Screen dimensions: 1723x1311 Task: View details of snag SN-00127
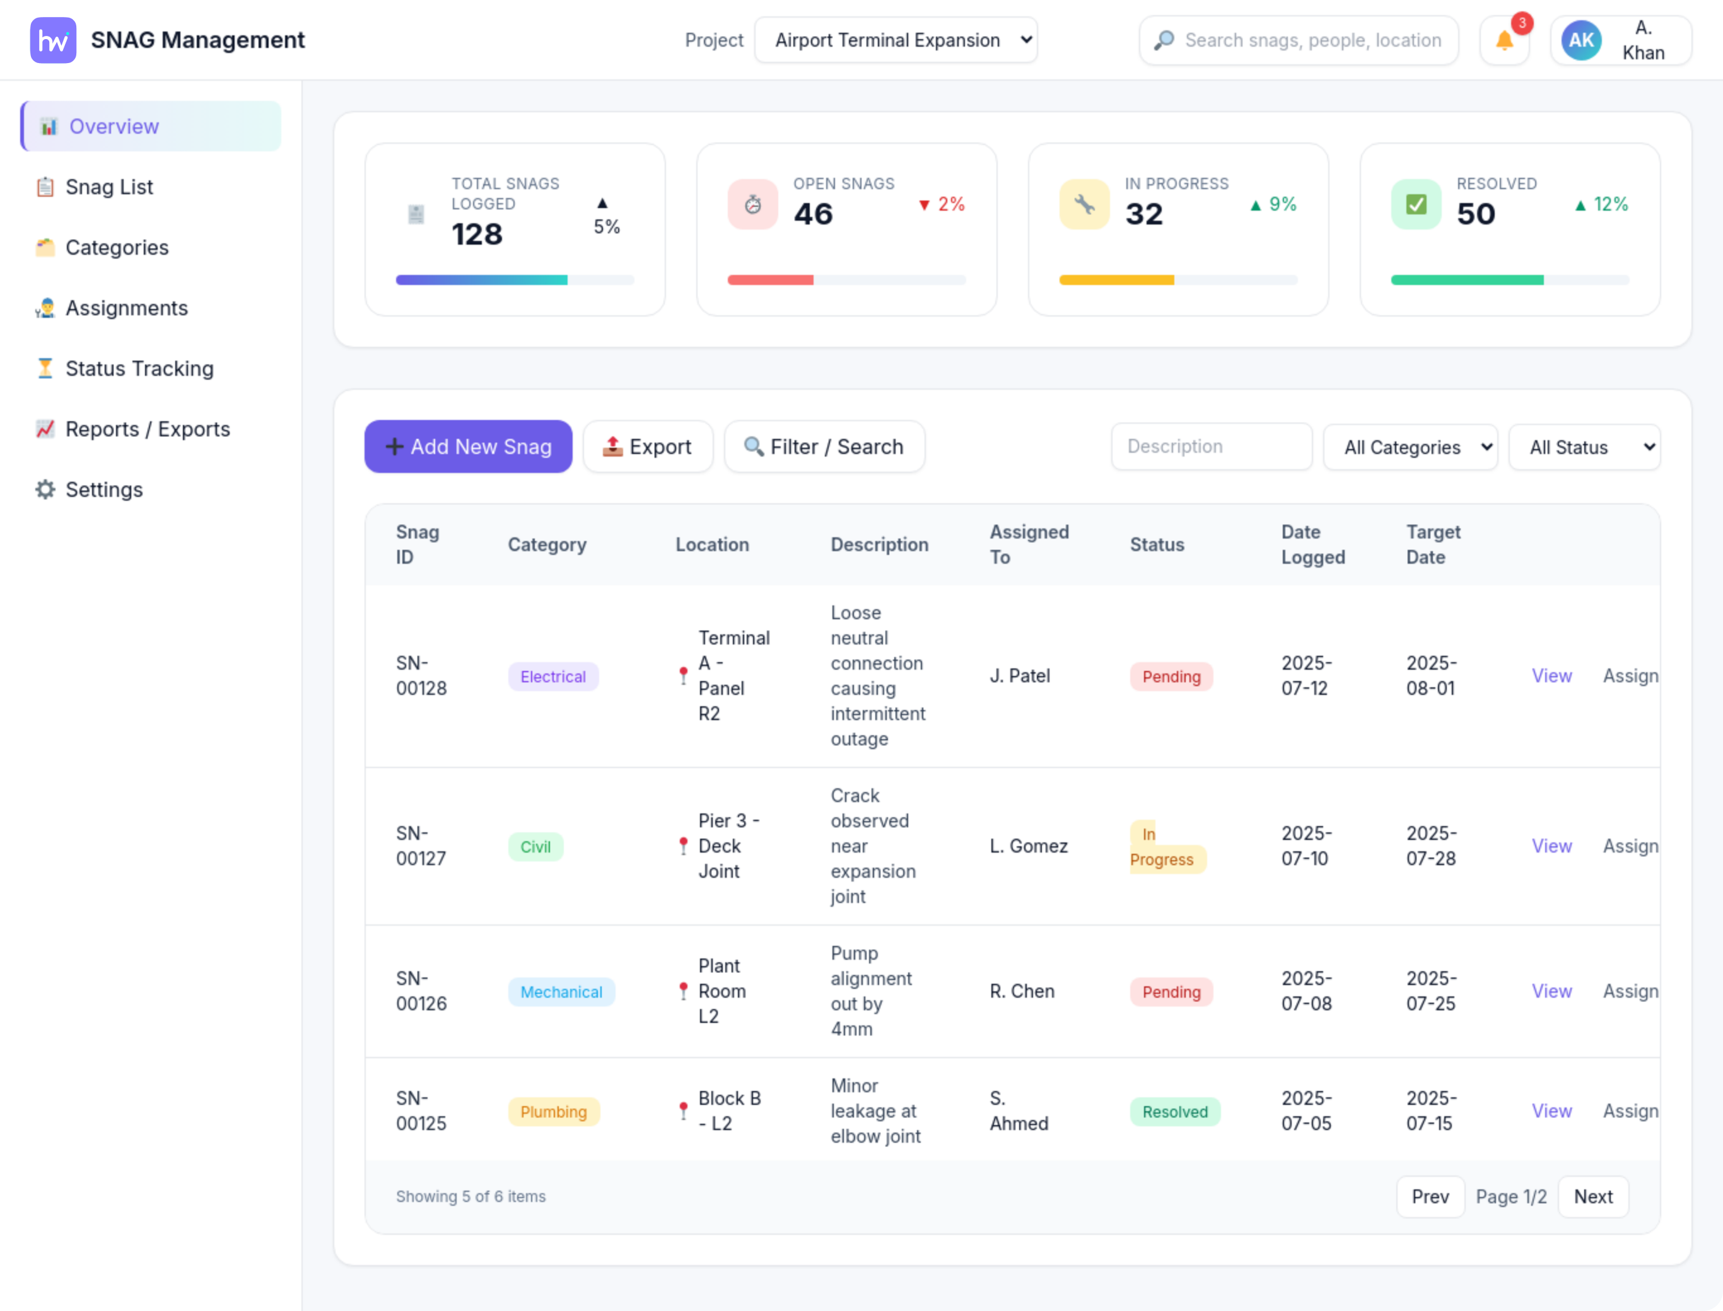point(1551,846)
